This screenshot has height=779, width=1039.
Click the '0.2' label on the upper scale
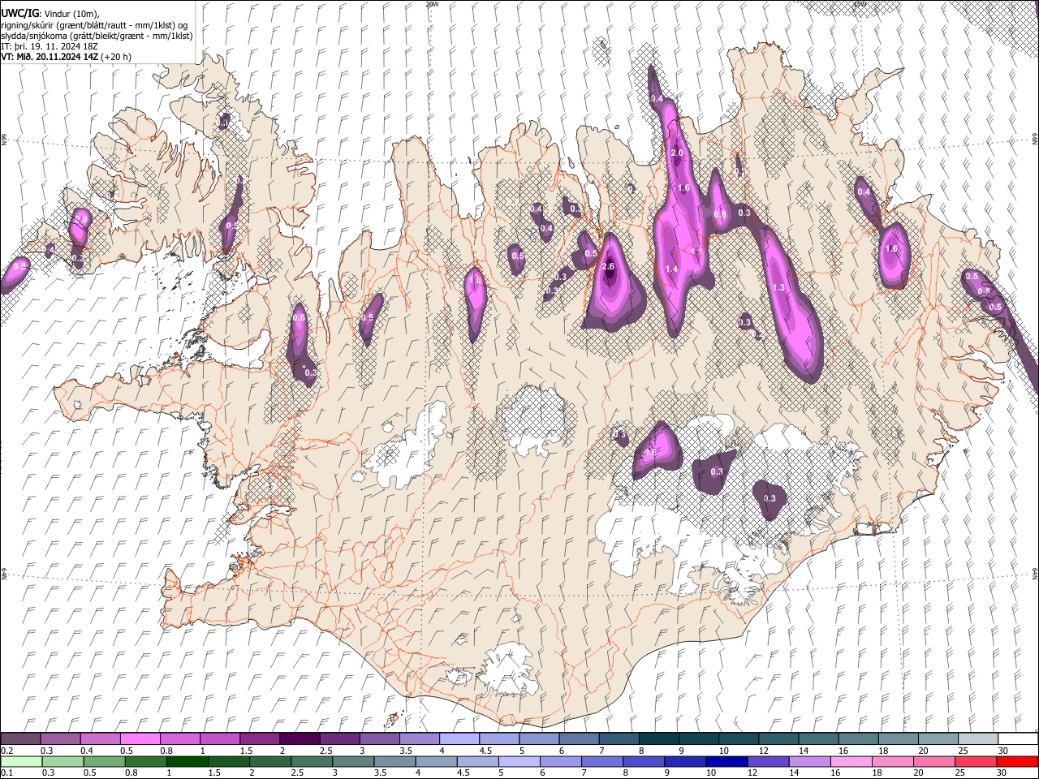(x=6, y=751)
